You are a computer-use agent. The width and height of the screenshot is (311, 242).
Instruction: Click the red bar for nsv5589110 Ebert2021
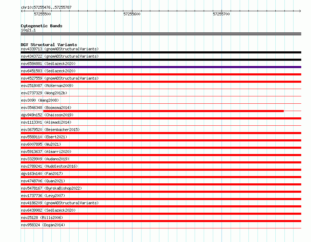coord(161,140)
